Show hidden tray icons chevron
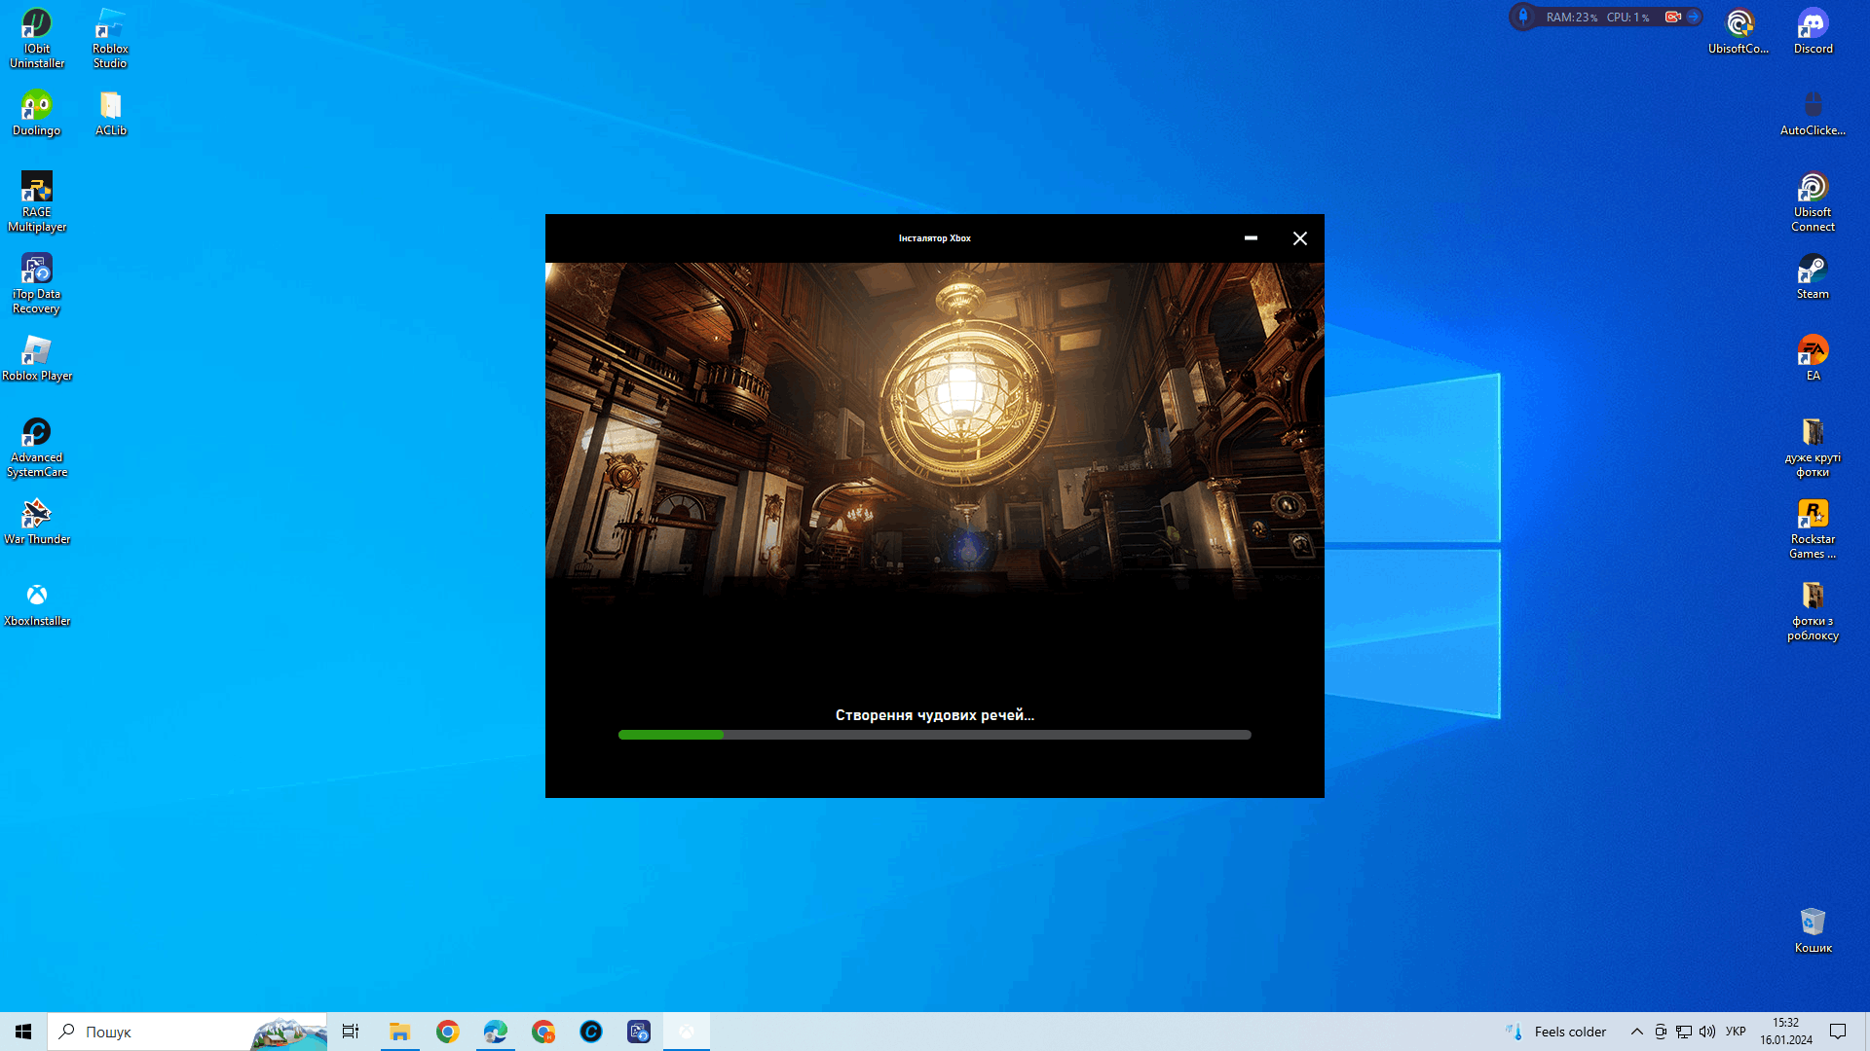This screenshot has width=1870, height=1051. [1636, 1032]
